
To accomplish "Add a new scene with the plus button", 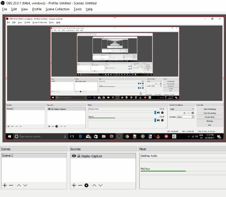I will [x=5, y=185].
